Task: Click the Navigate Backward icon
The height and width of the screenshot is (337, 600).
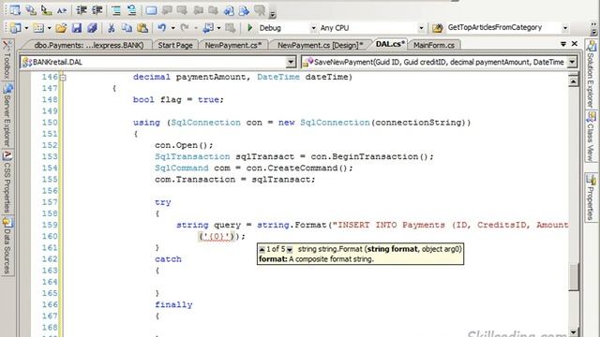Action: (x=208, y=28)
